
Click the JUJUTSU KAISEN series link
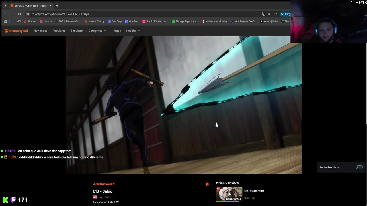[x=104, y=184]
